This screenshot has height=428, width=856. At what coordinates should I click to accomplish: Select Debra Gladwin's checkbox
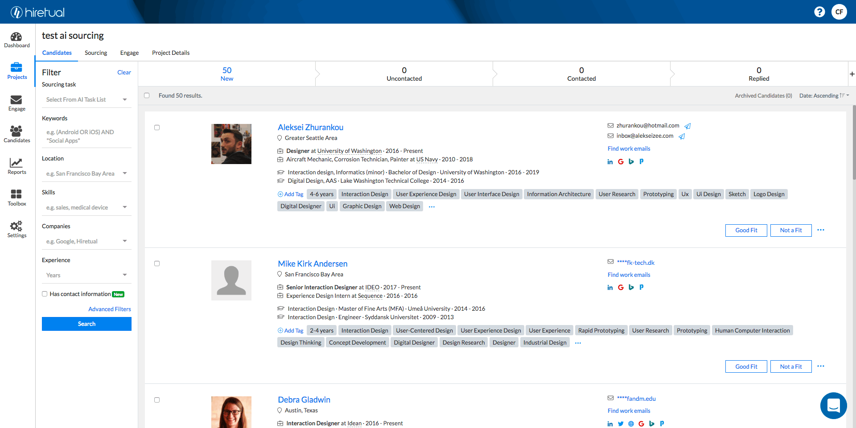(x=157, y=400)
